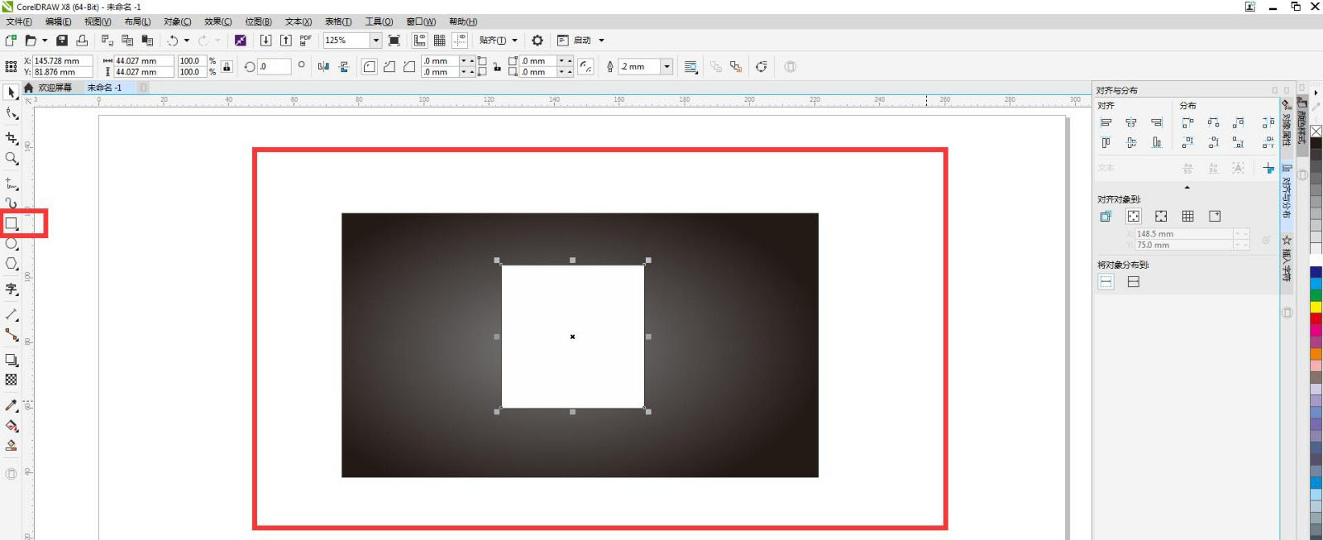
Task: Switch to the 欢迎屏幕 tab
Action: (x=55, y=88)
